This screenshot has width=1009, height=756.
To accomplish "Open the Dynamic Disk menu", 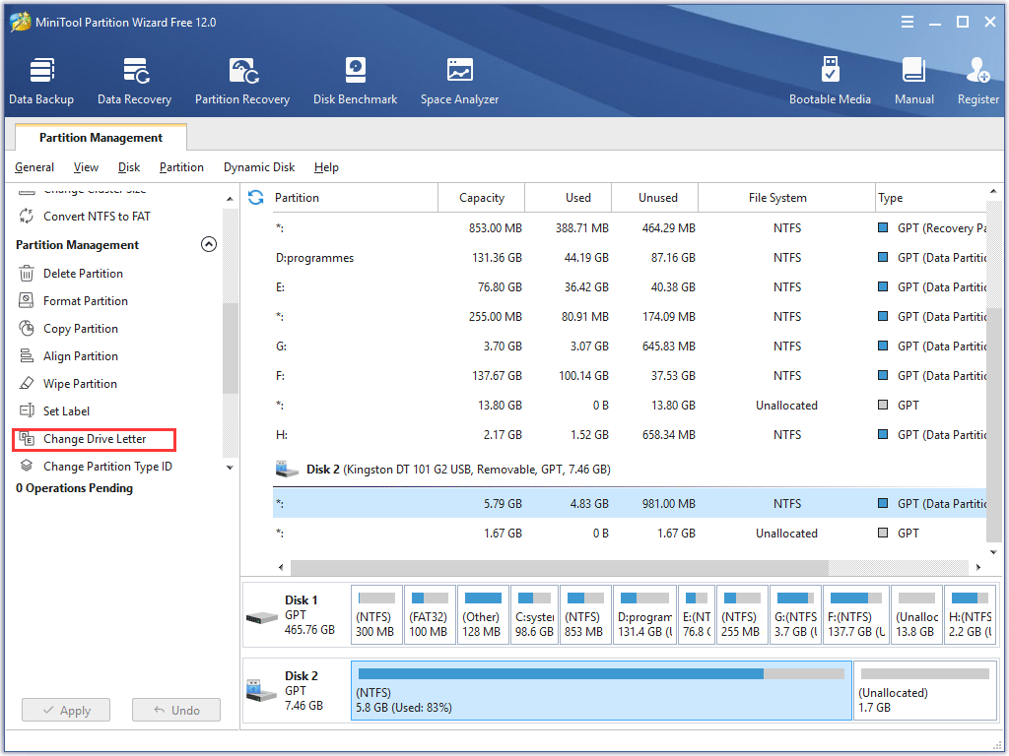I will [259, 167].
